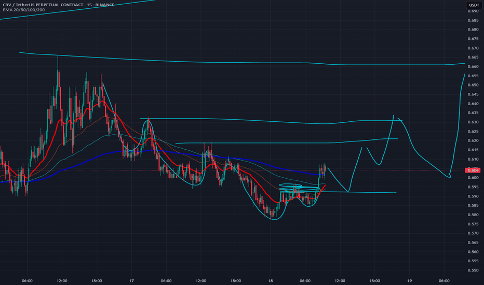
Task: Click the 0.645 price axis label
Action: point(473,94)
